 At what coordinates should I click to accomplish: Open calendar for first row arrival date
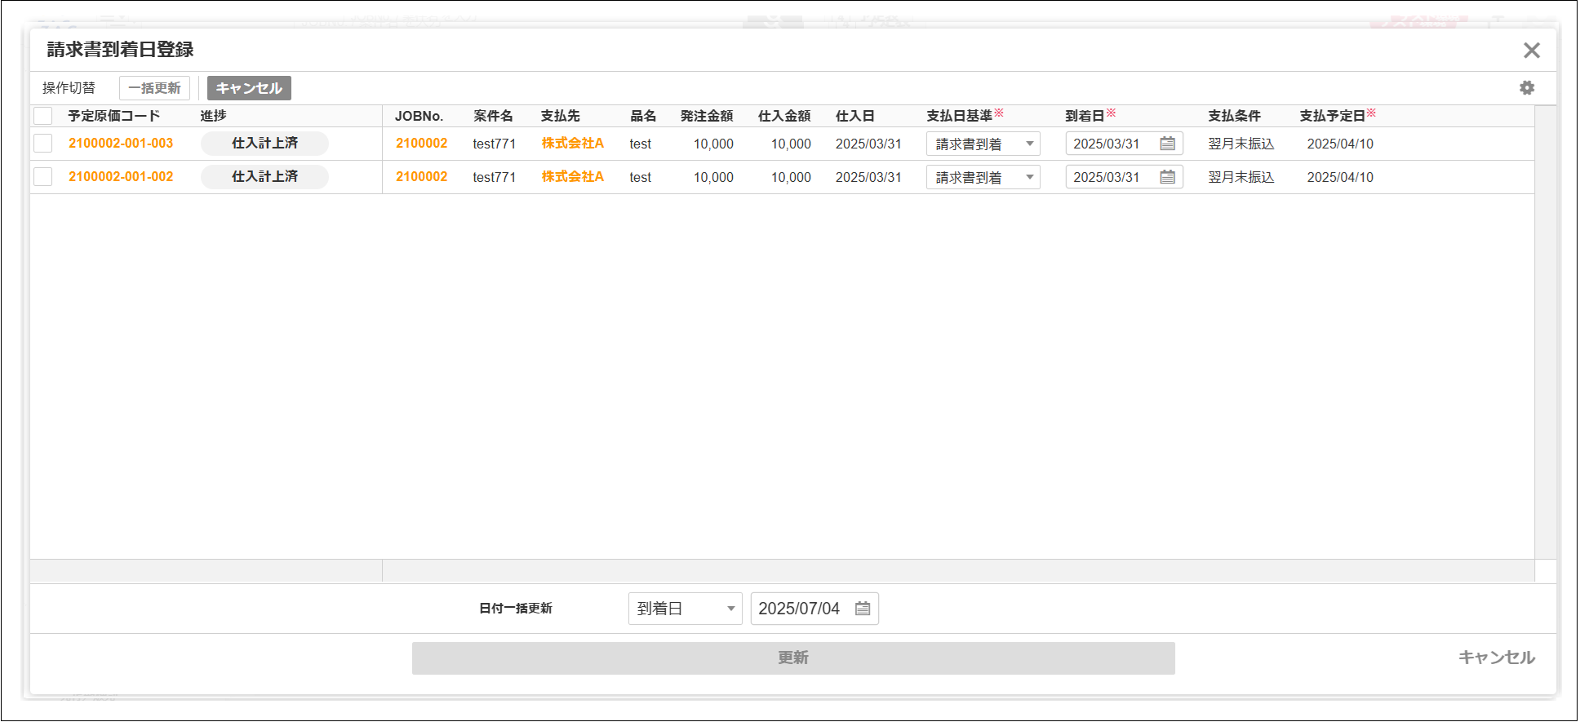1167,144
